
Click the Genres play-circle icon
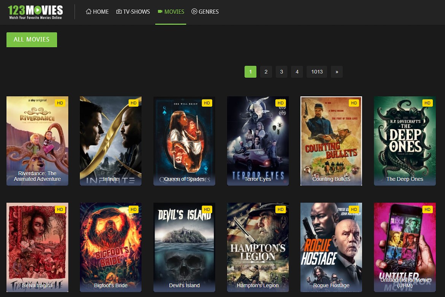pos(194,12)
